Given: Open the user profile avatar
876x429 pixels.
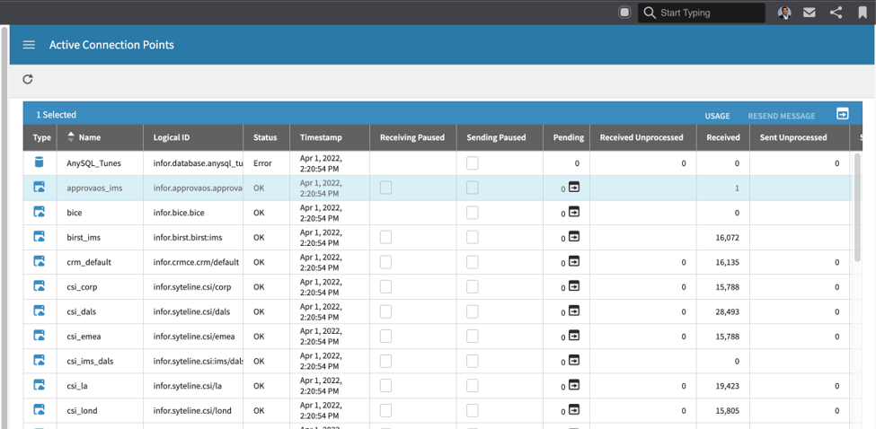Looking at the screenshot, I should click(784, 13).
